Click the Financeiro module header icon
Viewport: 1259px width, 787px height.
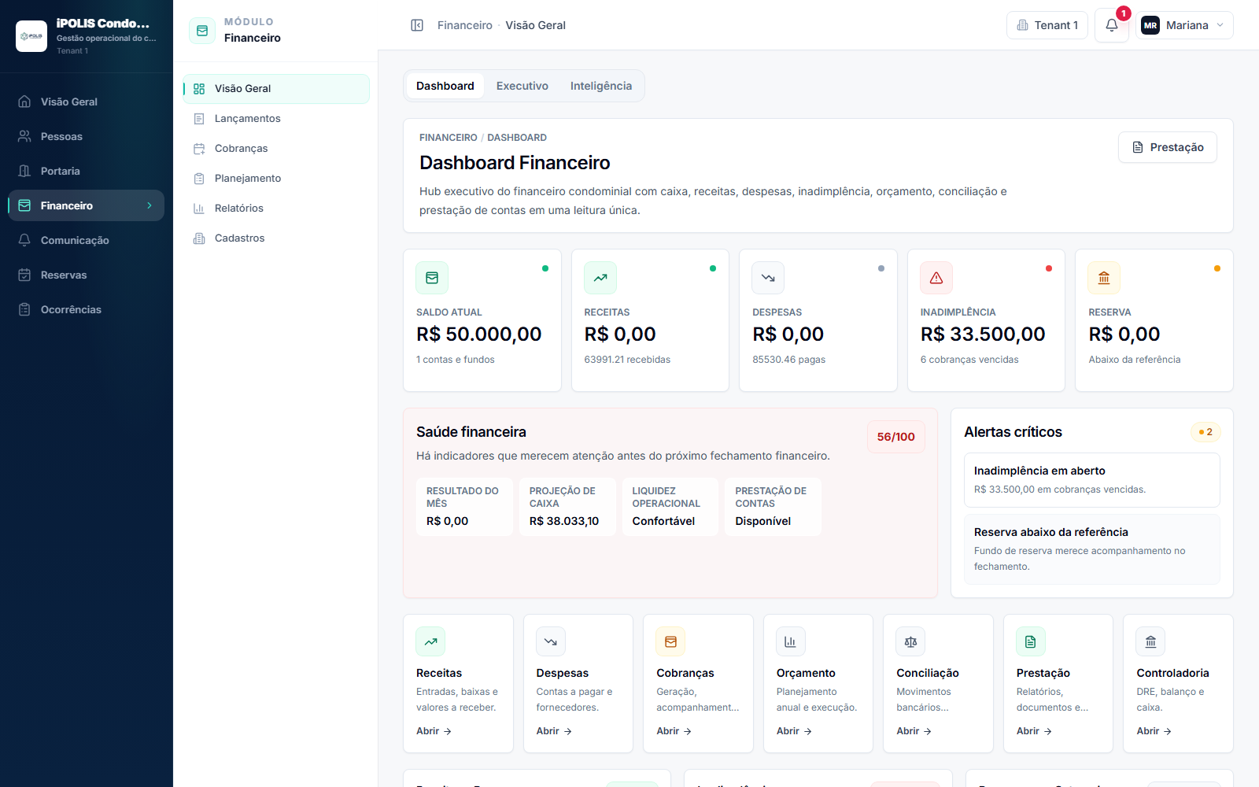pyautogui.click(x=202, y=31)
